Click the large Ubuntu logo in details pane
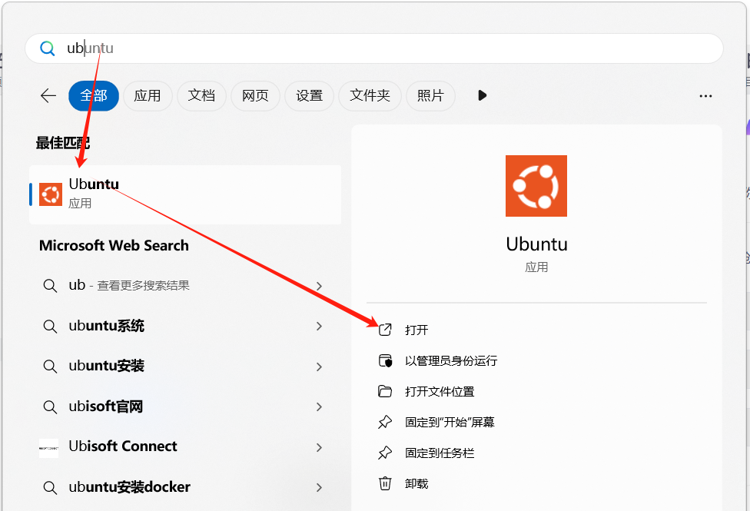 [536, 186]
